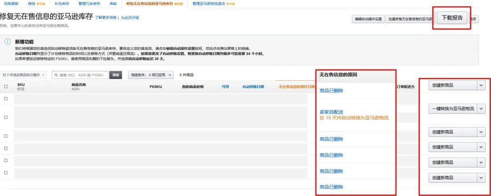491x196 pixels.
Task: Click the 编辑自动操作设置 button
Action: (368, 19)
